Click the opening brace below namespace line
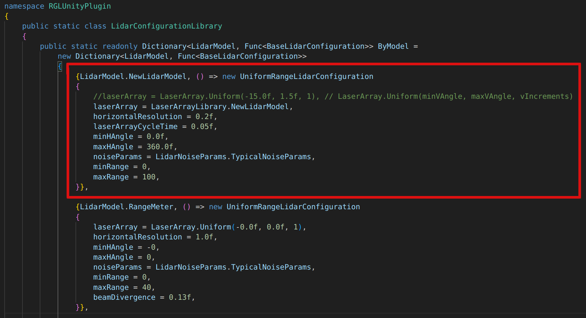Image resolution: width=586 pixels, height=318 pixels. click(7, 16)
